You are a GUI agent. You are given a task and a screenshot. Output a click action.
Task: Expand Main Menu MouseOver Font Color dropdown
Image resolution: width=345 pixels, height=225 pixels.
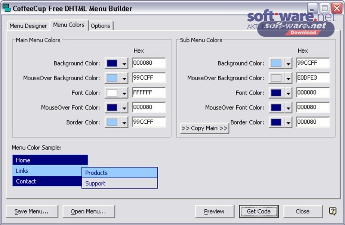coord(124,108)
